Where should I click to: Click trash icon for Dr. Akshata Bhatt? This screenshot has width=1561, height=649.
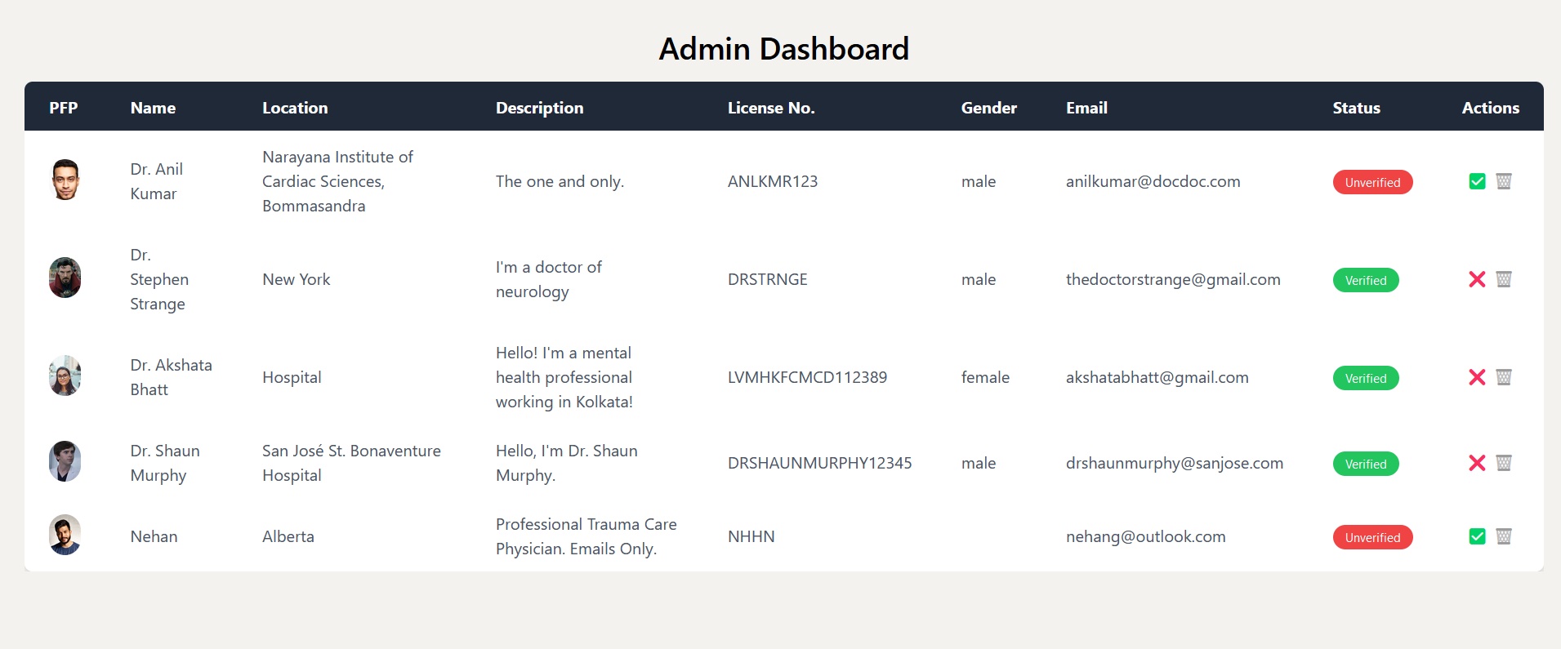[x=1504, y=377]
